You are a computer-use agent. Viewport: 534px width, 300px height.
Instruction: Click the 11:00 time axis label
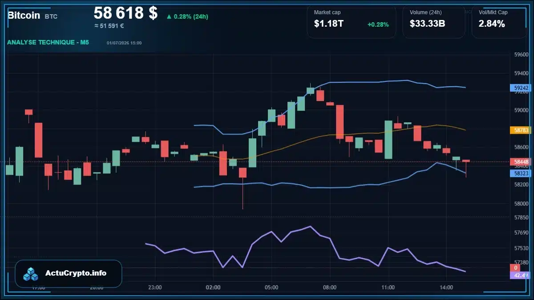pos(388,288)
